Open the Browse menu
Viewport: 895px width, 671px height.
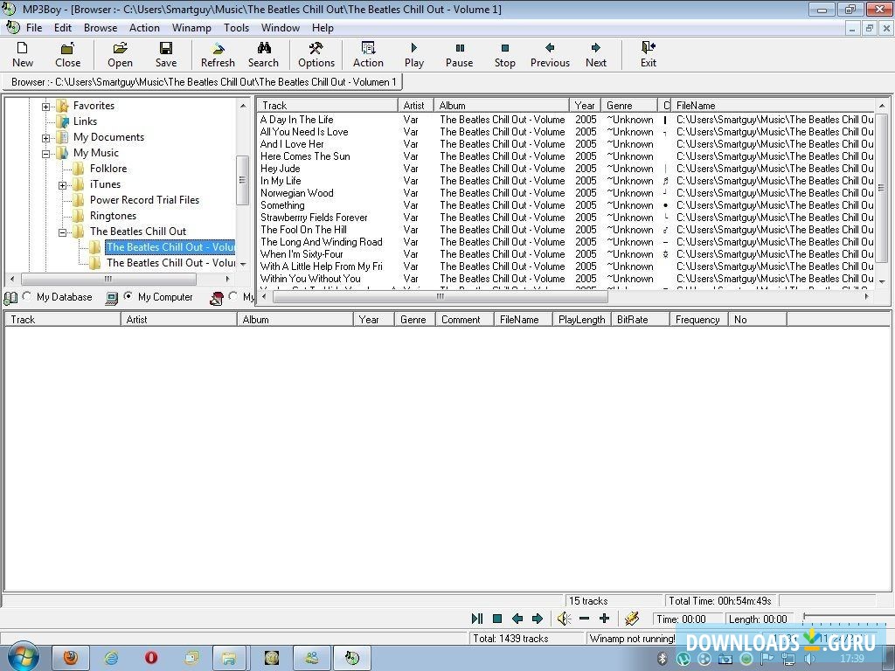[x=100, y=28]
